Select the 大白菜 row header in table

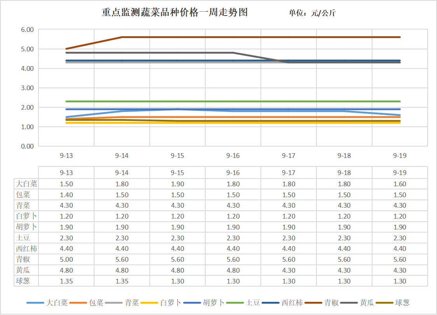pos(26,184)
